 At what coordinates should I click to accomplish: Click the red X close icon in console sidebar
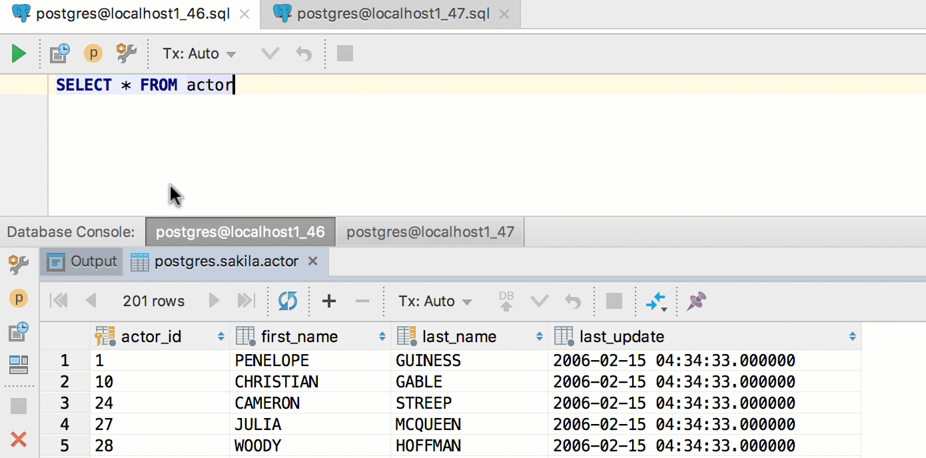click(19, 439)
